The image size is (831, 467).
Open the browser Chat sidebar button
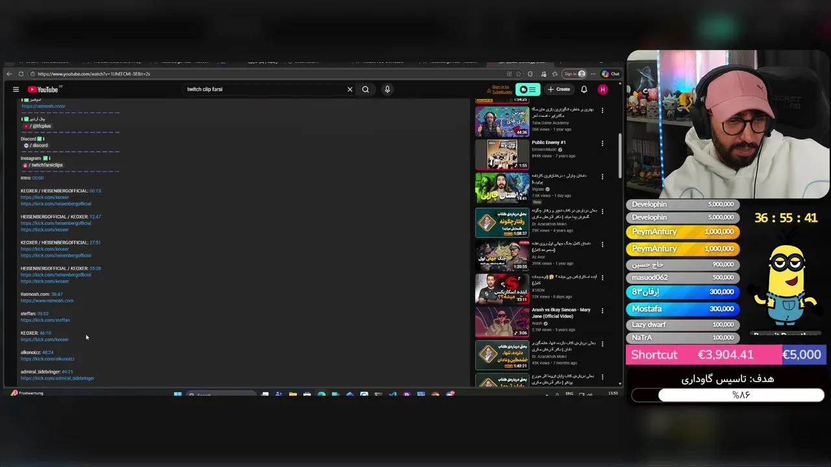610,74
